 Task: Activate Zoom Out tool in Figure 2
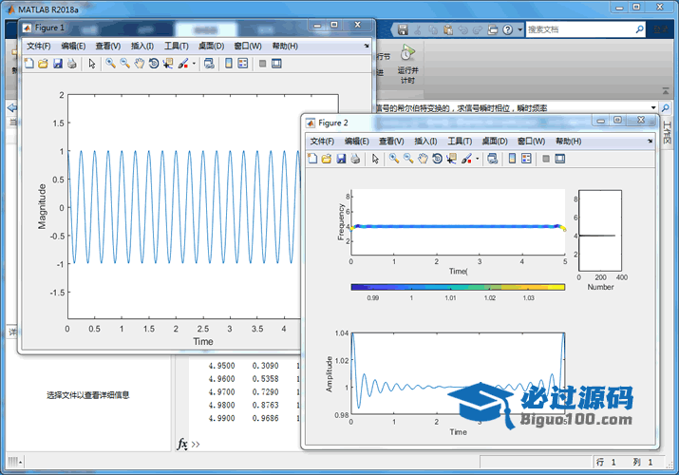(408, 159)
